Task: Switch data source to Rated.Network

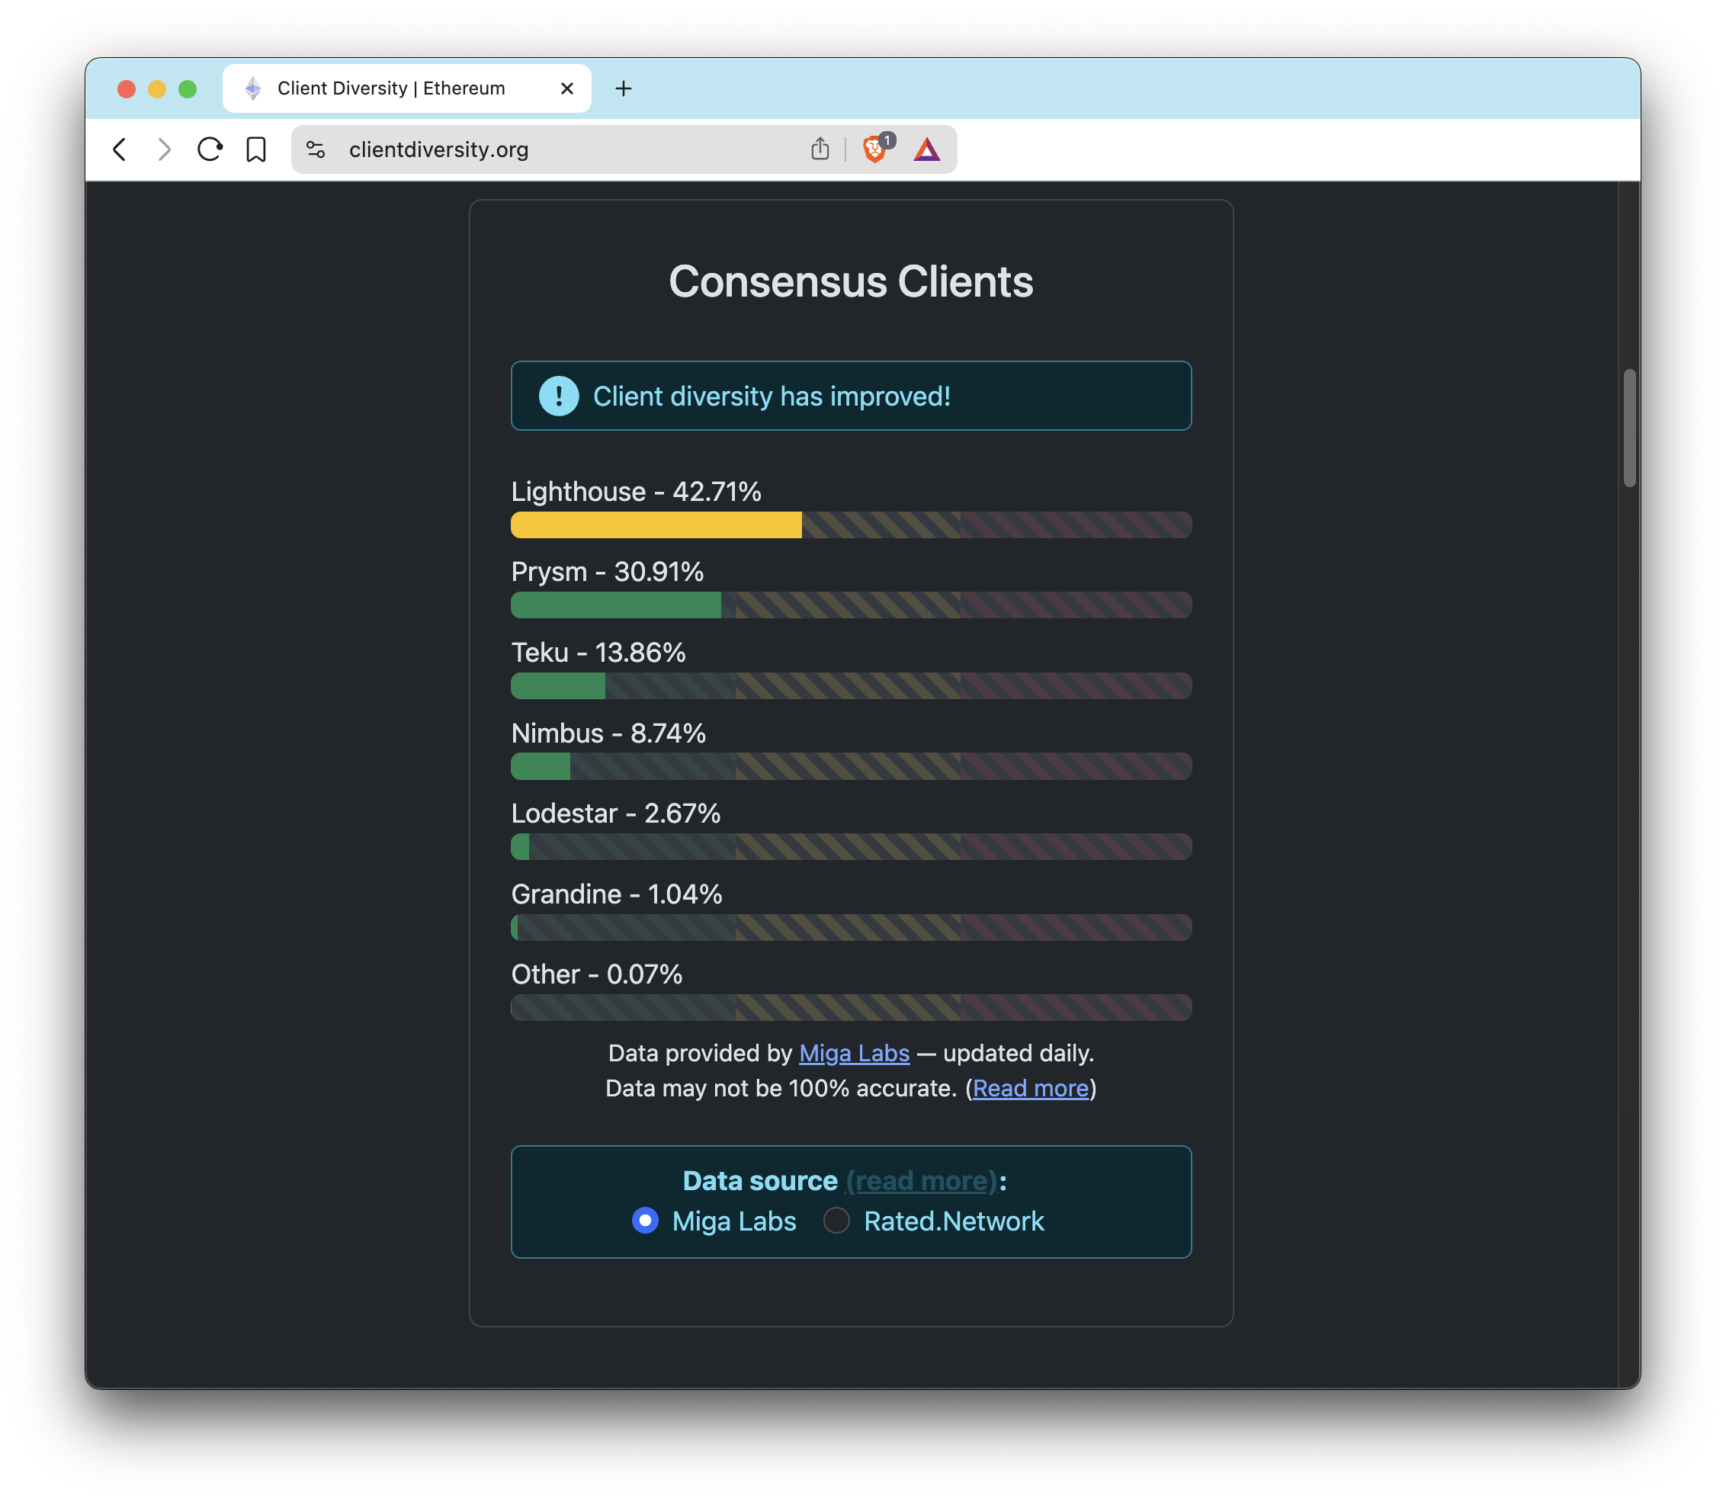Action: [836, 1221]
